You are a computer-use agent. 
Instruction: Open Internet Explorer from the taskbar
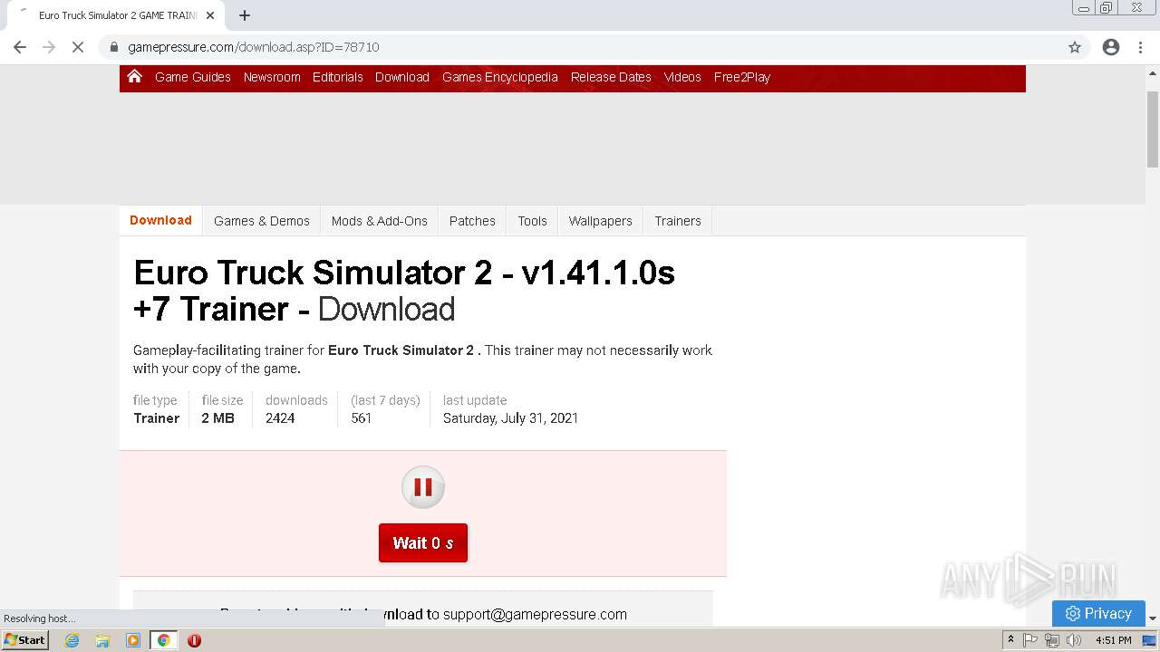pyautogui.click(x=72, y=640)
